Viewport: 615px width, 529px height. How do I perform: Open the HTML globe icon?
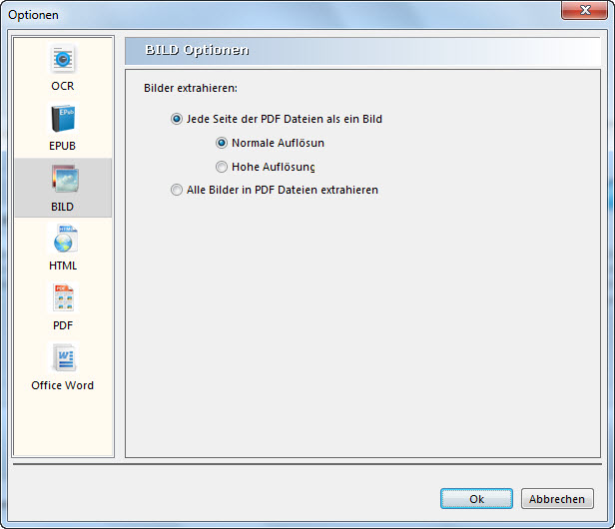[63, 240]
